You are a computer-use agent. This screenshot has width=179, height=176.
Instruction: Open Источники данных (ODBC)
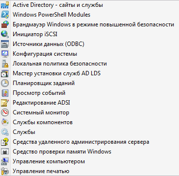point(48,44)
